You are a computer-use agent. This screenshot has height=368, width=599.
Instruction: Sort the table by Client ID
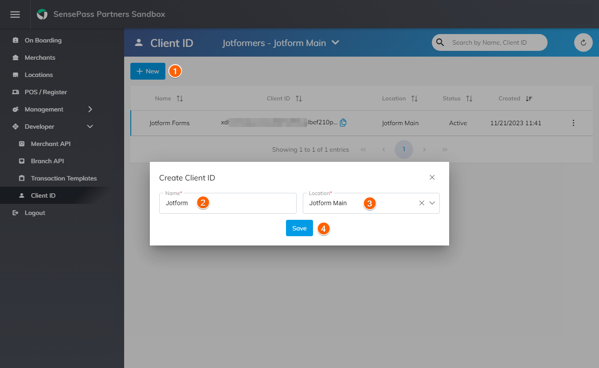(299, 99)
